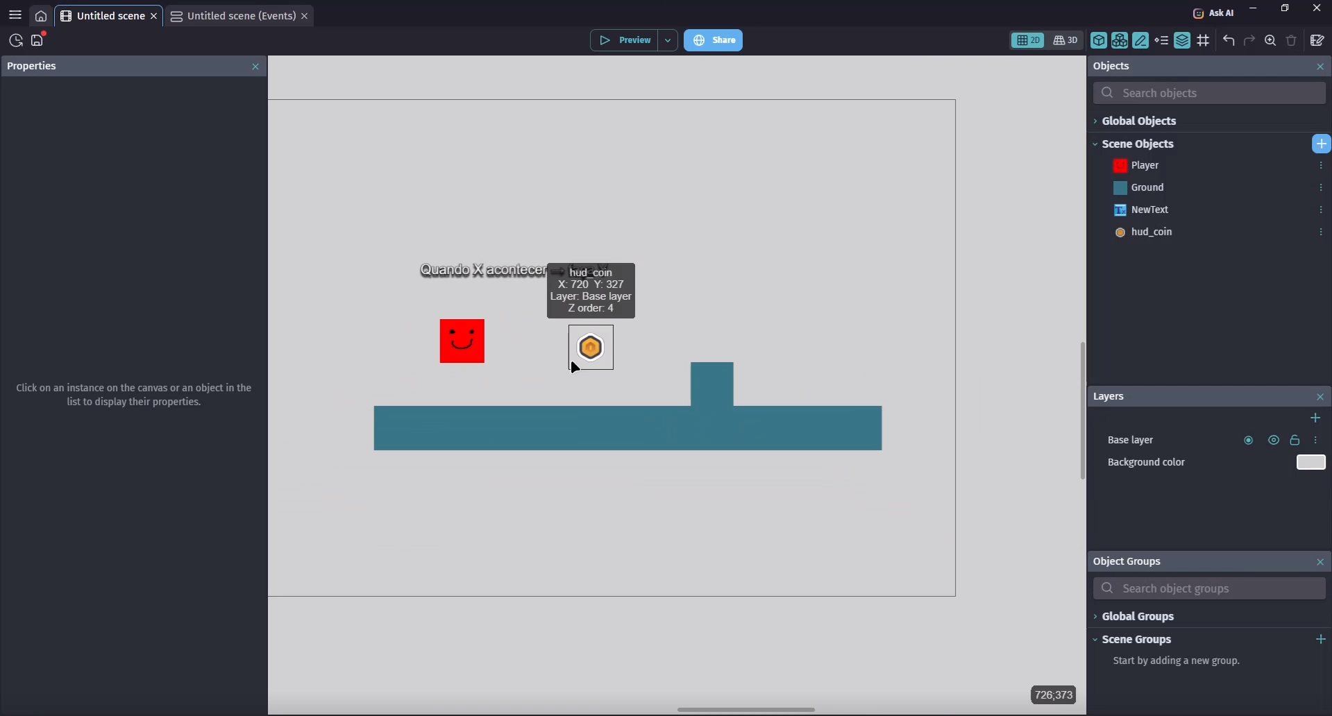Screen dimensions: 1332x716
Task: Expand the Global Objects section
Action: (x=1139, y=121)
